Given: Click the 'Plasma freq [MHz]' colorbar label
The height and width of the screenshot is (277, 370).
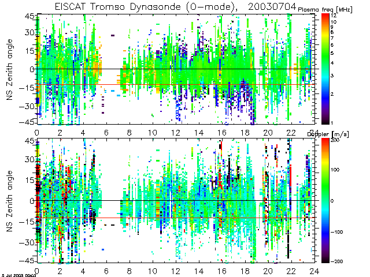Looking at the screenshot, I should pos(325,10).
